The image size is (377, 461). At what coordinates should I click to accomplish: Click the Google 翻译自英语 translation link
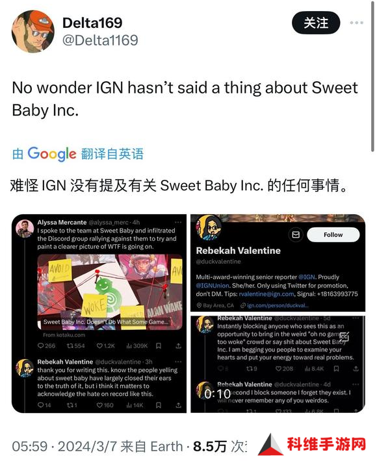(78, 154)
